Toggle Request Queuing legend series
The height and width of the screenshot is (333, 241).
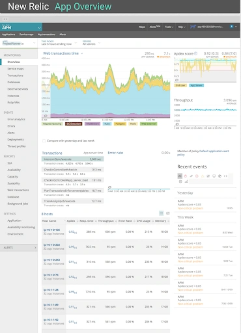[x=52, y=124]
